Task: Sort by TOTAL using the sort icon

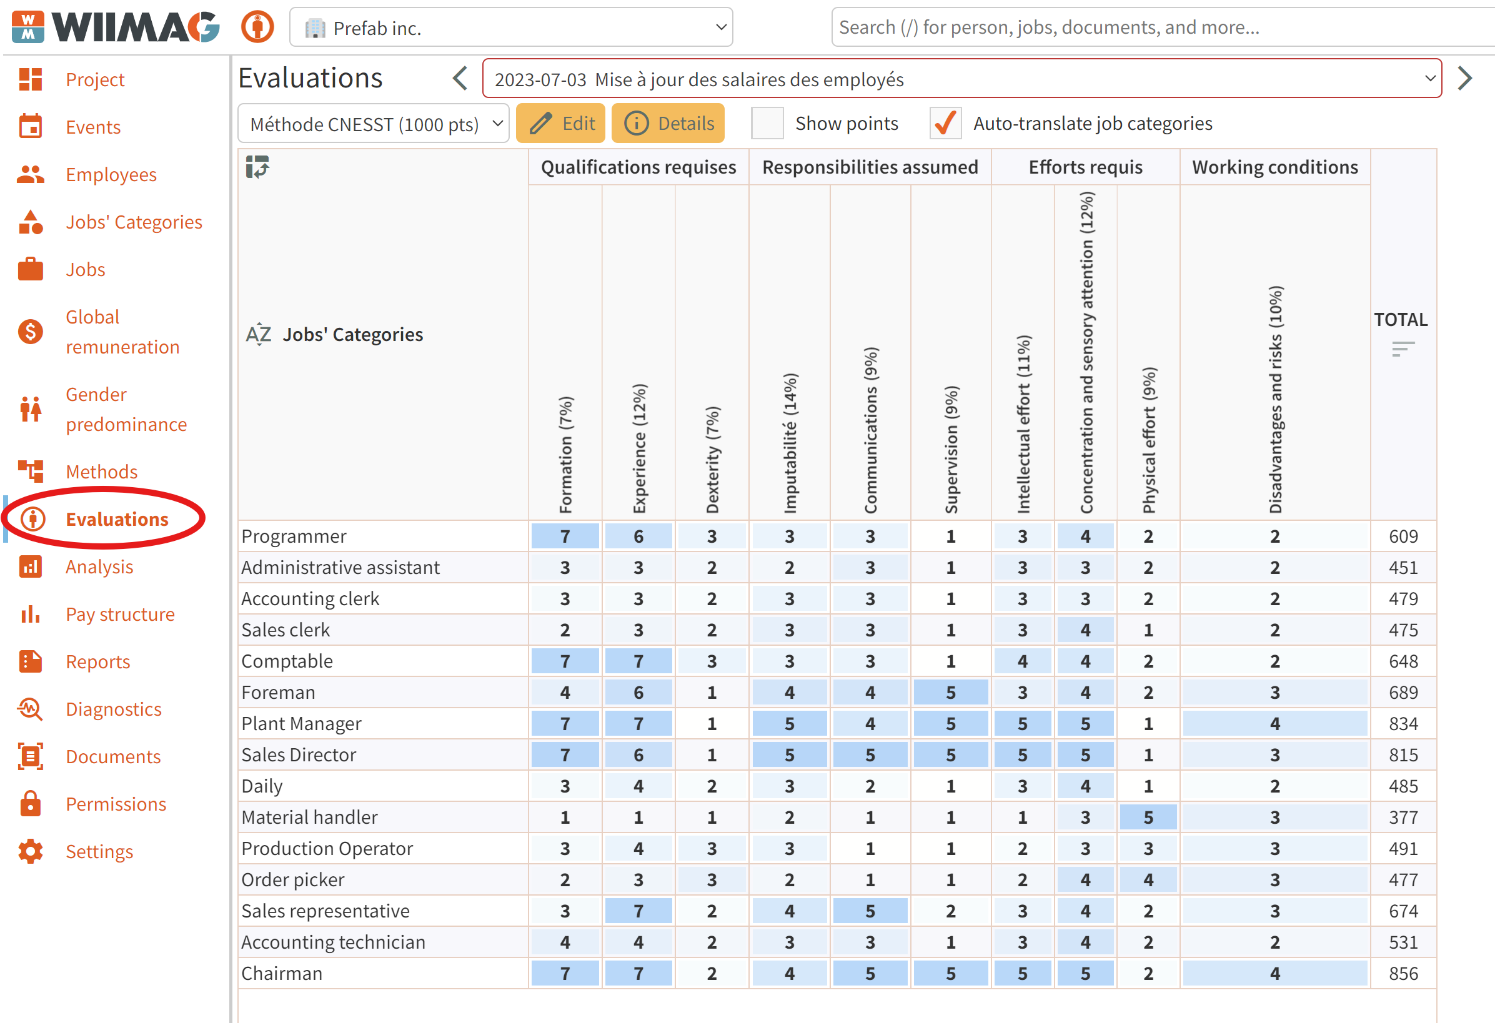Action: click(1403, 349)
